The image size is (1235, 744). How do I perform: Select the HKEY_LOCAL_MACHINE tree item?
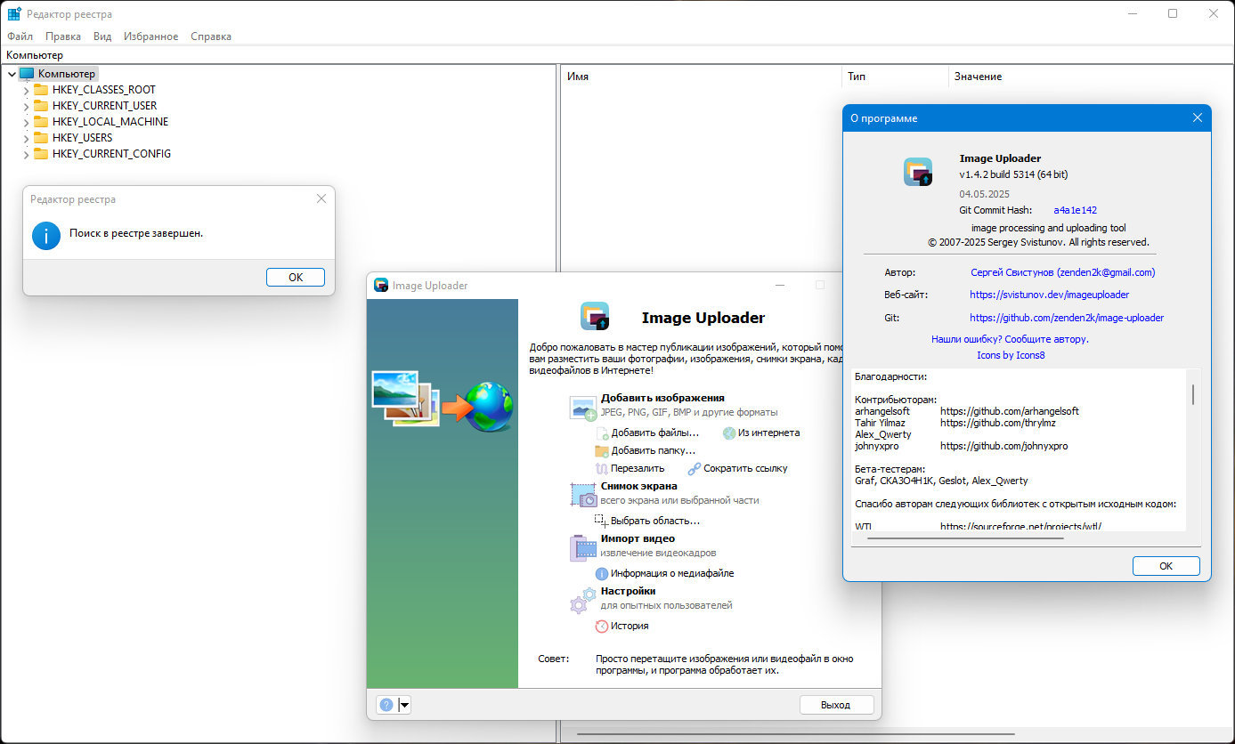[x=110, y=122]
